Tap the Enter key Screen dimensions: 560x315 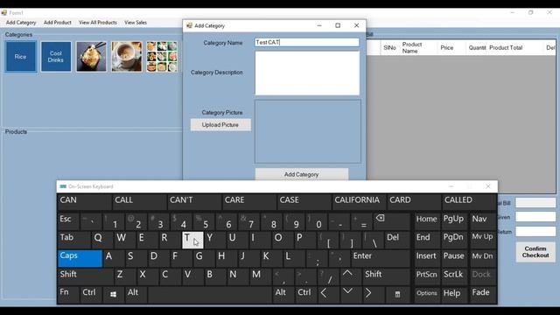pos(381,258)
